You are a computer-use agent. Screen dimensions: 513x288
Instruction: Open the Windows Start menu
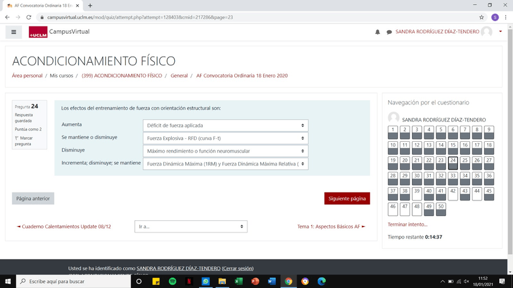pyautogui.click(x=8, y=281)
